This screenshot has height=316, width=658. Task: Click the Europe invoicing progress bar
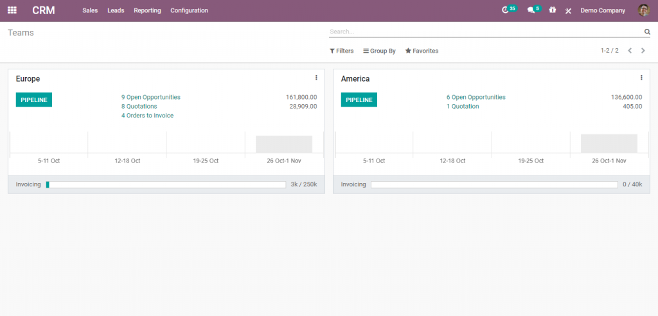tap(166, 184)
